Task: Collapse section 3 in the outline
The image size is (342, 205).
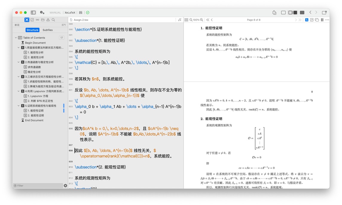Action: pos(19,77)
